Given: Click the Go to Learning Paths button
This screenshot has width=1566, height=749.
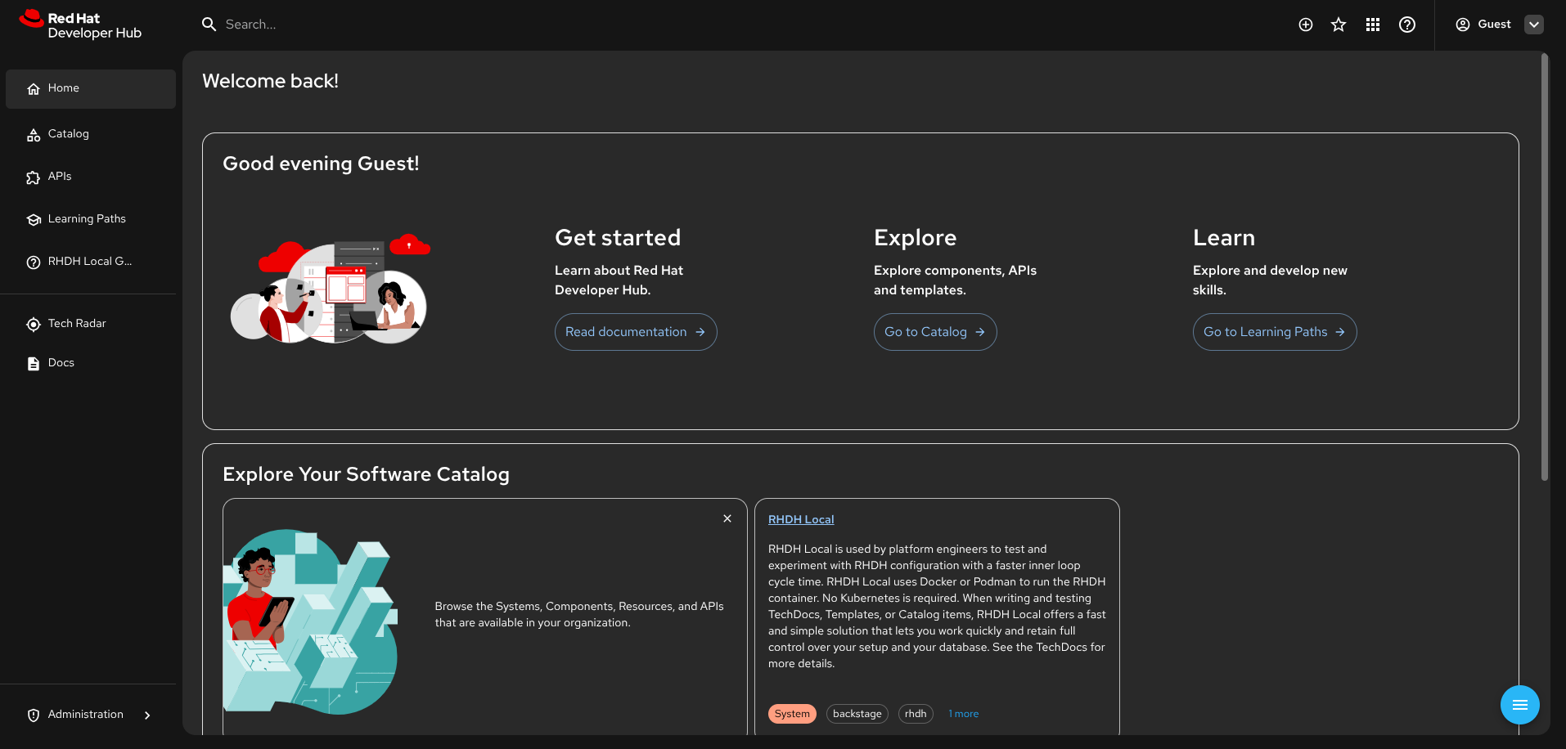Looking at the screenshot, I should pos(1275,332).
